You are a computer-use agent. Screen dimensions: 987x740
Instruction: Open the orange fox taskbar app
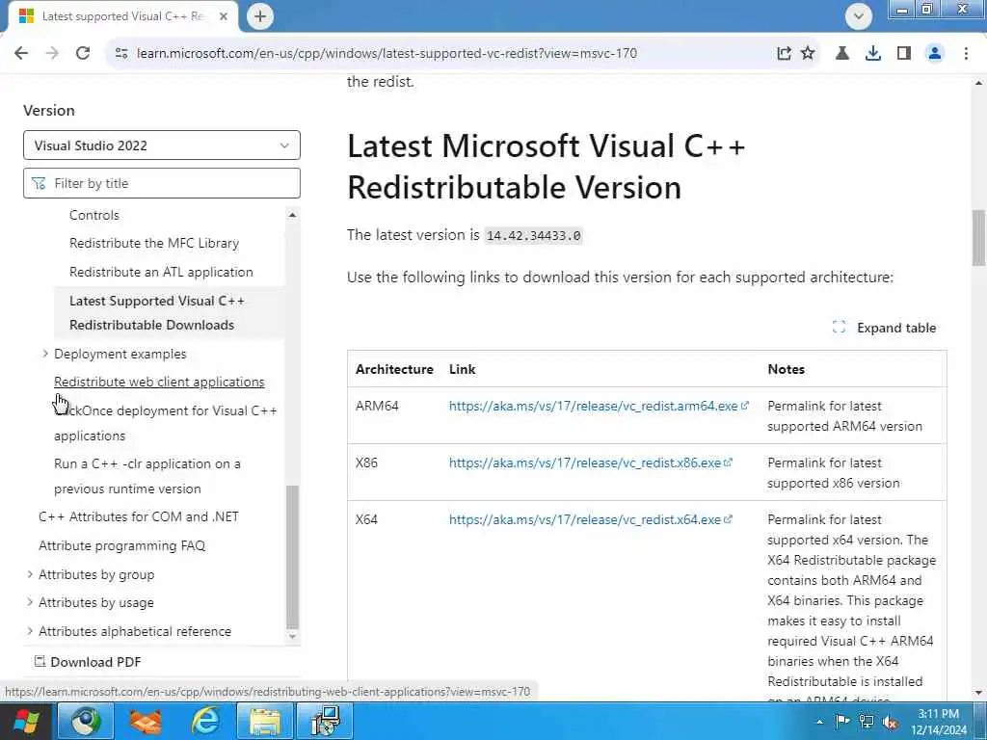146,721
